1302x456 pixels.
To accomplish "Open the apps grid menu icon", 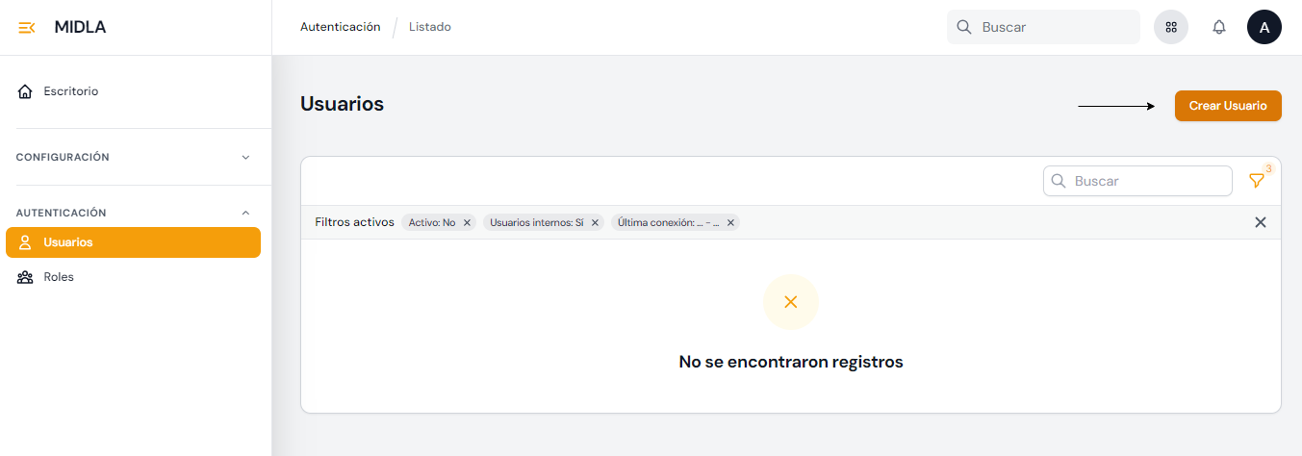I will click(1170, 27).
